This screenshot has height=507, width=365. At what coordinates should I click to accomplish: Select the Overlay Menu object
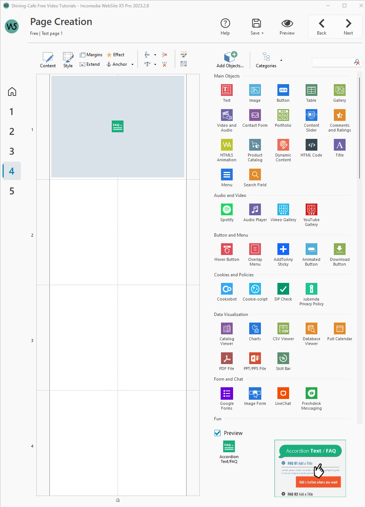[255, 249]
